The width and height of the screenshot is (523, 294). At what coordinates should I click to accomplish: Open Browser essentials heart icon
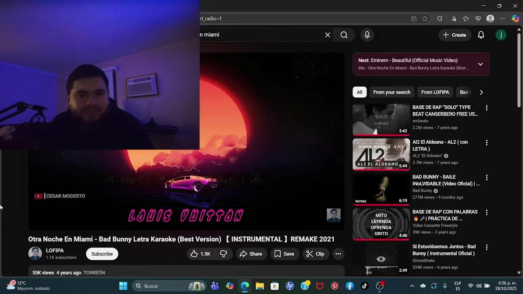pyautogui.click(x=478, y=18)
